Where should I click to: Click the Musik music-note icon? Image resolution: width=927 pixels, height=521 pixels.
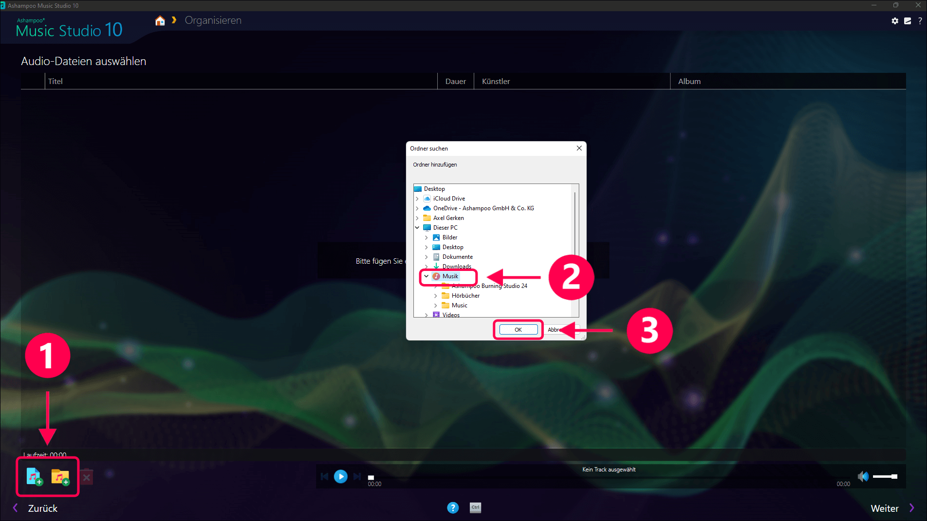click(436, 276)
